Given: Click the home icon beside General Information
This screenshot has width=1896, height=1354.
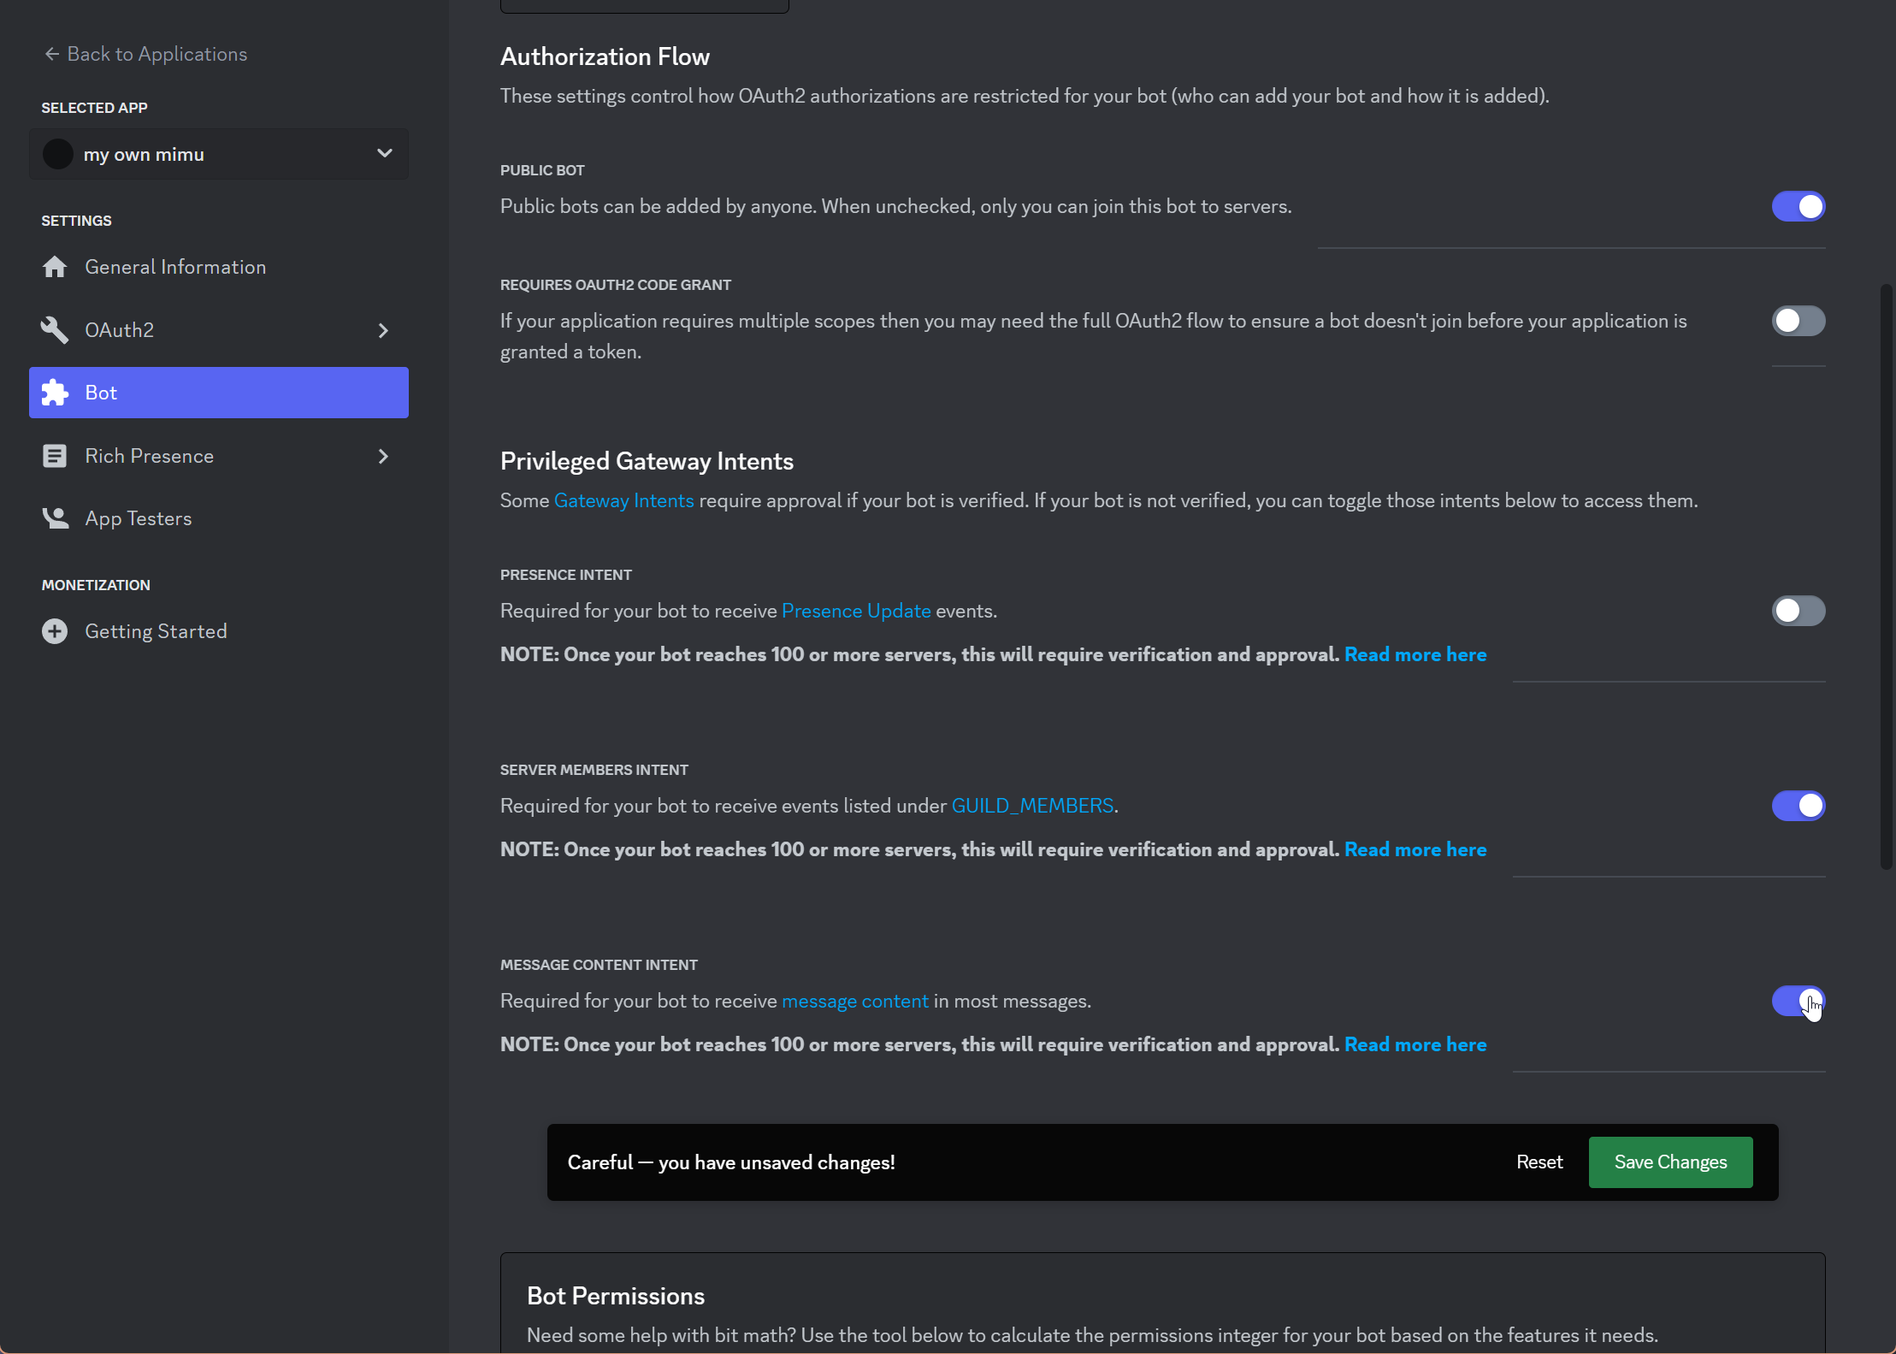Looking at the screenshot, I should click(x=55, y=267).
